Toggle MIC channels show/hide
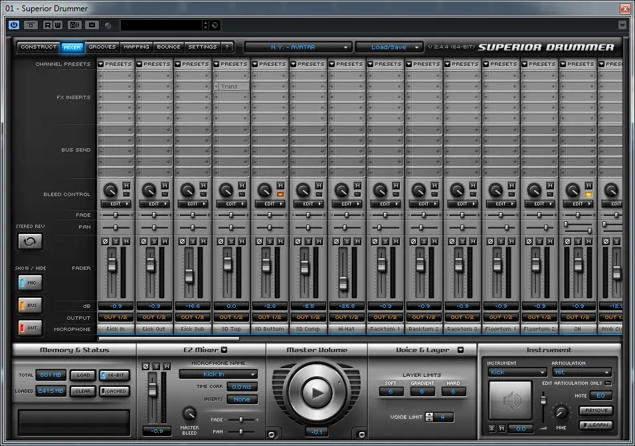 pyautogui.click(x=29, y=283)
